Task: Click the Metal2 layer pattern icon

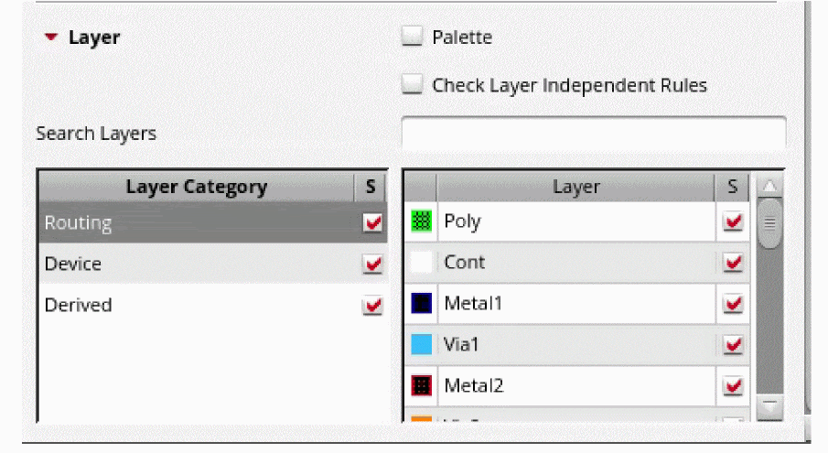Action: 422,385
